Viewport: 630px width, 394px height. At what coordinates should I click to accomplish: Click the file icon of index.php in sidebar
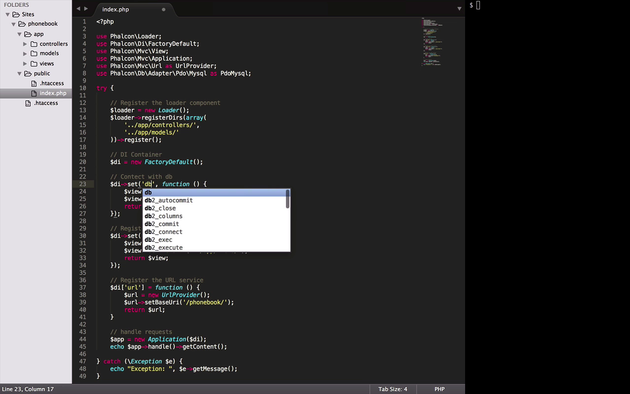click(34, 93)
